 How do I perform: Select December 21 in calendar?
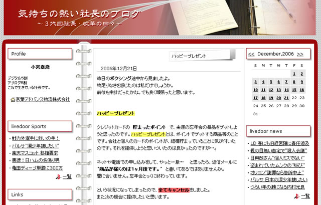pyautogui.click(x=286, y=98)
